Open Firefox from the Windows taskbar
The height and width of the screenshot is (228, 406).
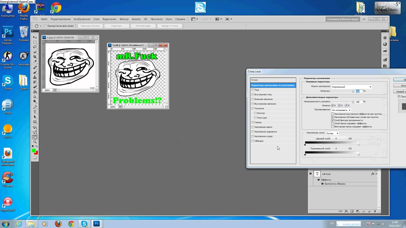click(58, 224)
